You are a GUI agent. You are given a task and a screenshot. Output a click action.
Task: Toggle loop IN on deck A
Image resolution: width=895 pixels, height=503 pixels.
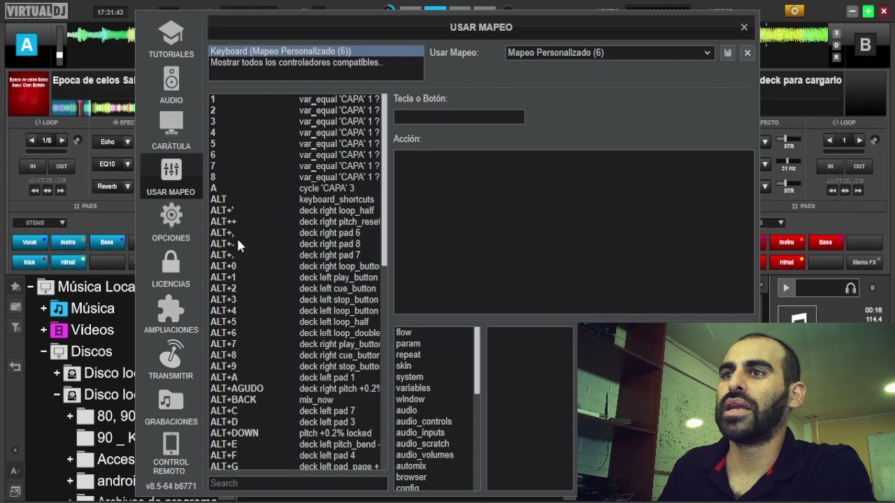point(32,166)
